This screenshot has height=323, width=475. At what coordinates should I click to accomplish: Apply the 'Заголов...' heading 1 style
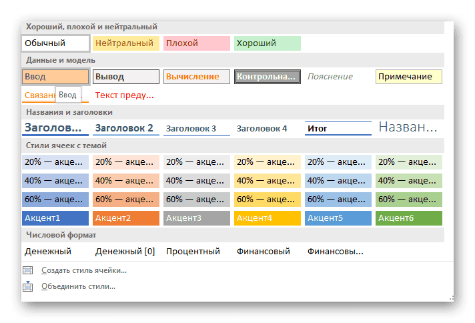pyautogui.click(x=55, y=128)
